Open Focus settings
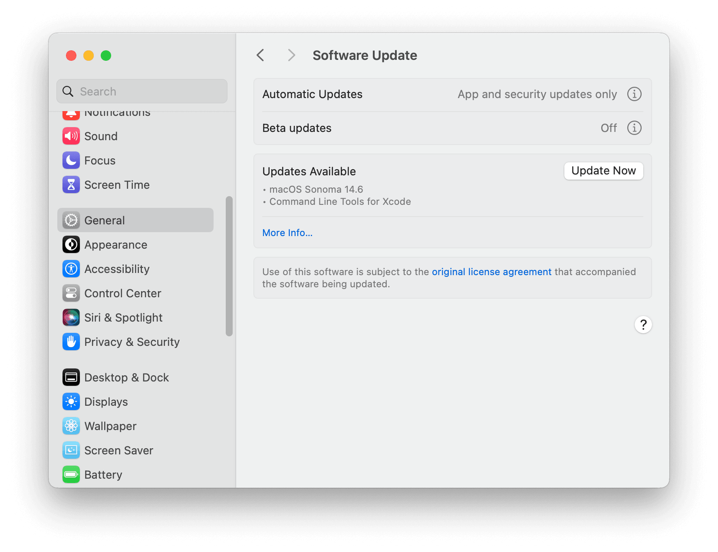This screenshot has height=552, width=718. [100, 160]
